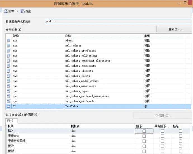
Task: Check 授予 for 插入 permission
Action: coord(144,131)
